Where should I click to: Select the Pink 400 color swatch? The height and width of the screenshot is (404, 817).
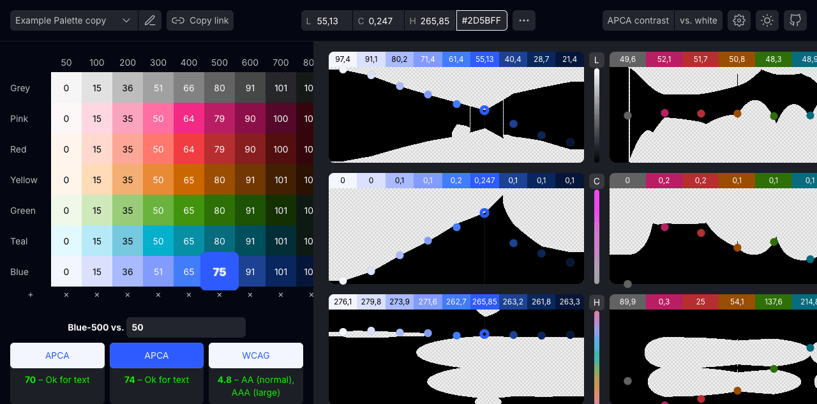click(x=189, y=119)
